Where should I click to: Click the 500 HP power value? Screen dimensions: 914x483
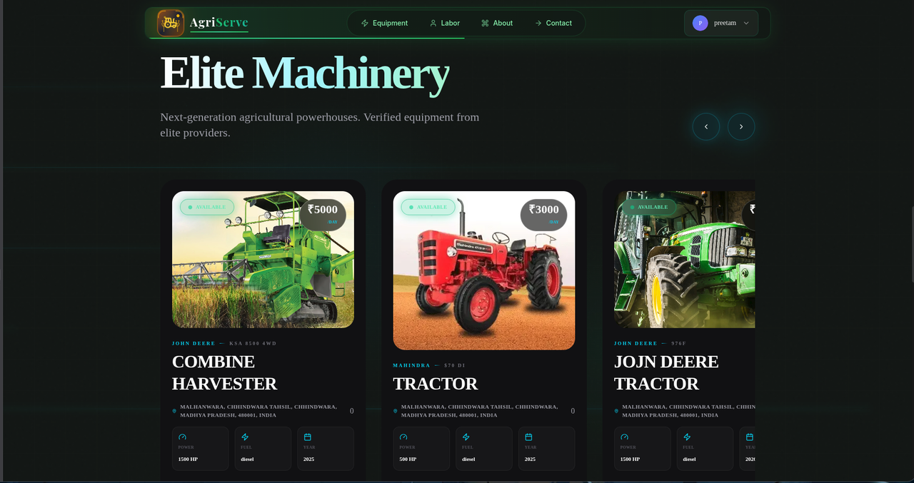point(408,459)
